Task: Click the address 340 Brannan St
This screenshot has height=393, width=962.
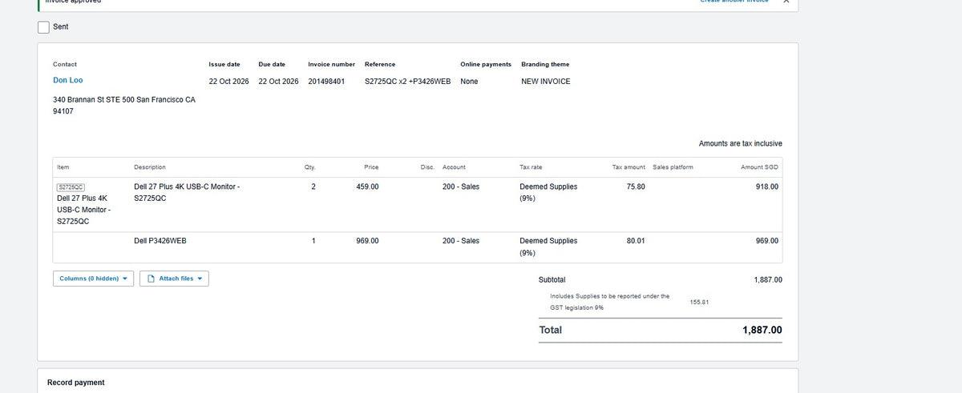Action: 124,106
